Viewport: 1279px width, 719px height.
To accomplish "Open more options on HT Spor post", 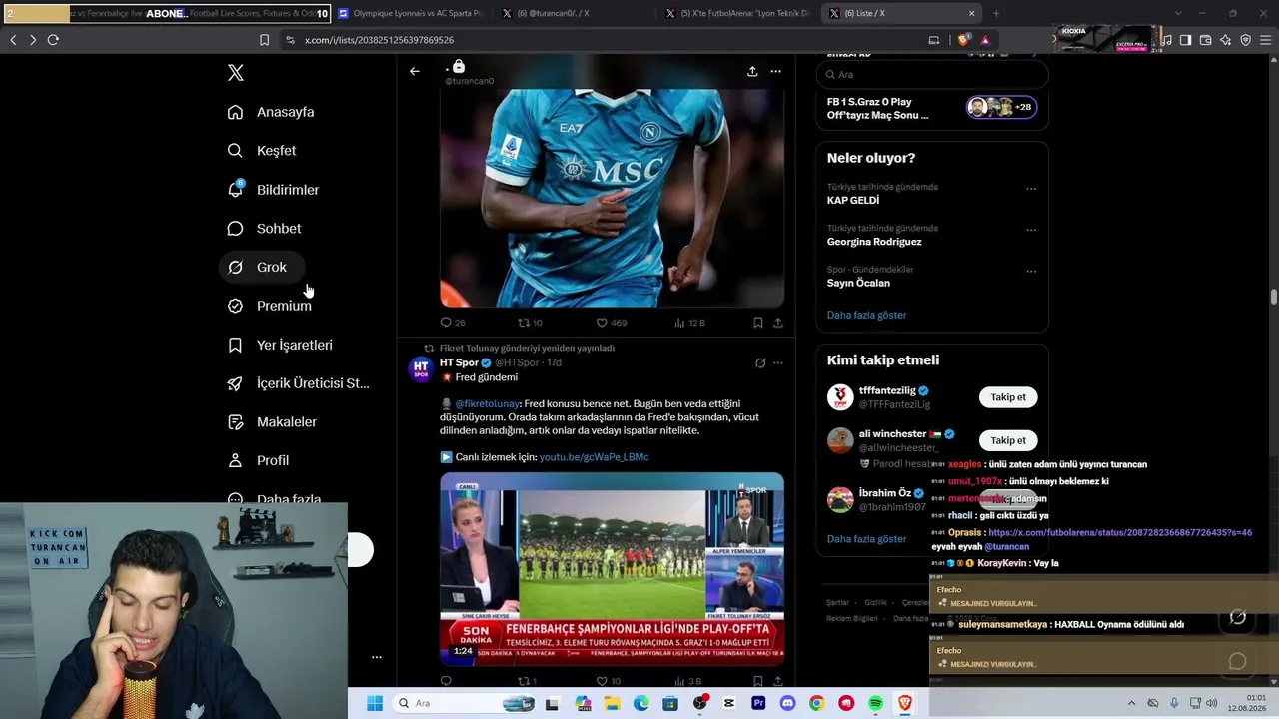I will click(778, 363).
